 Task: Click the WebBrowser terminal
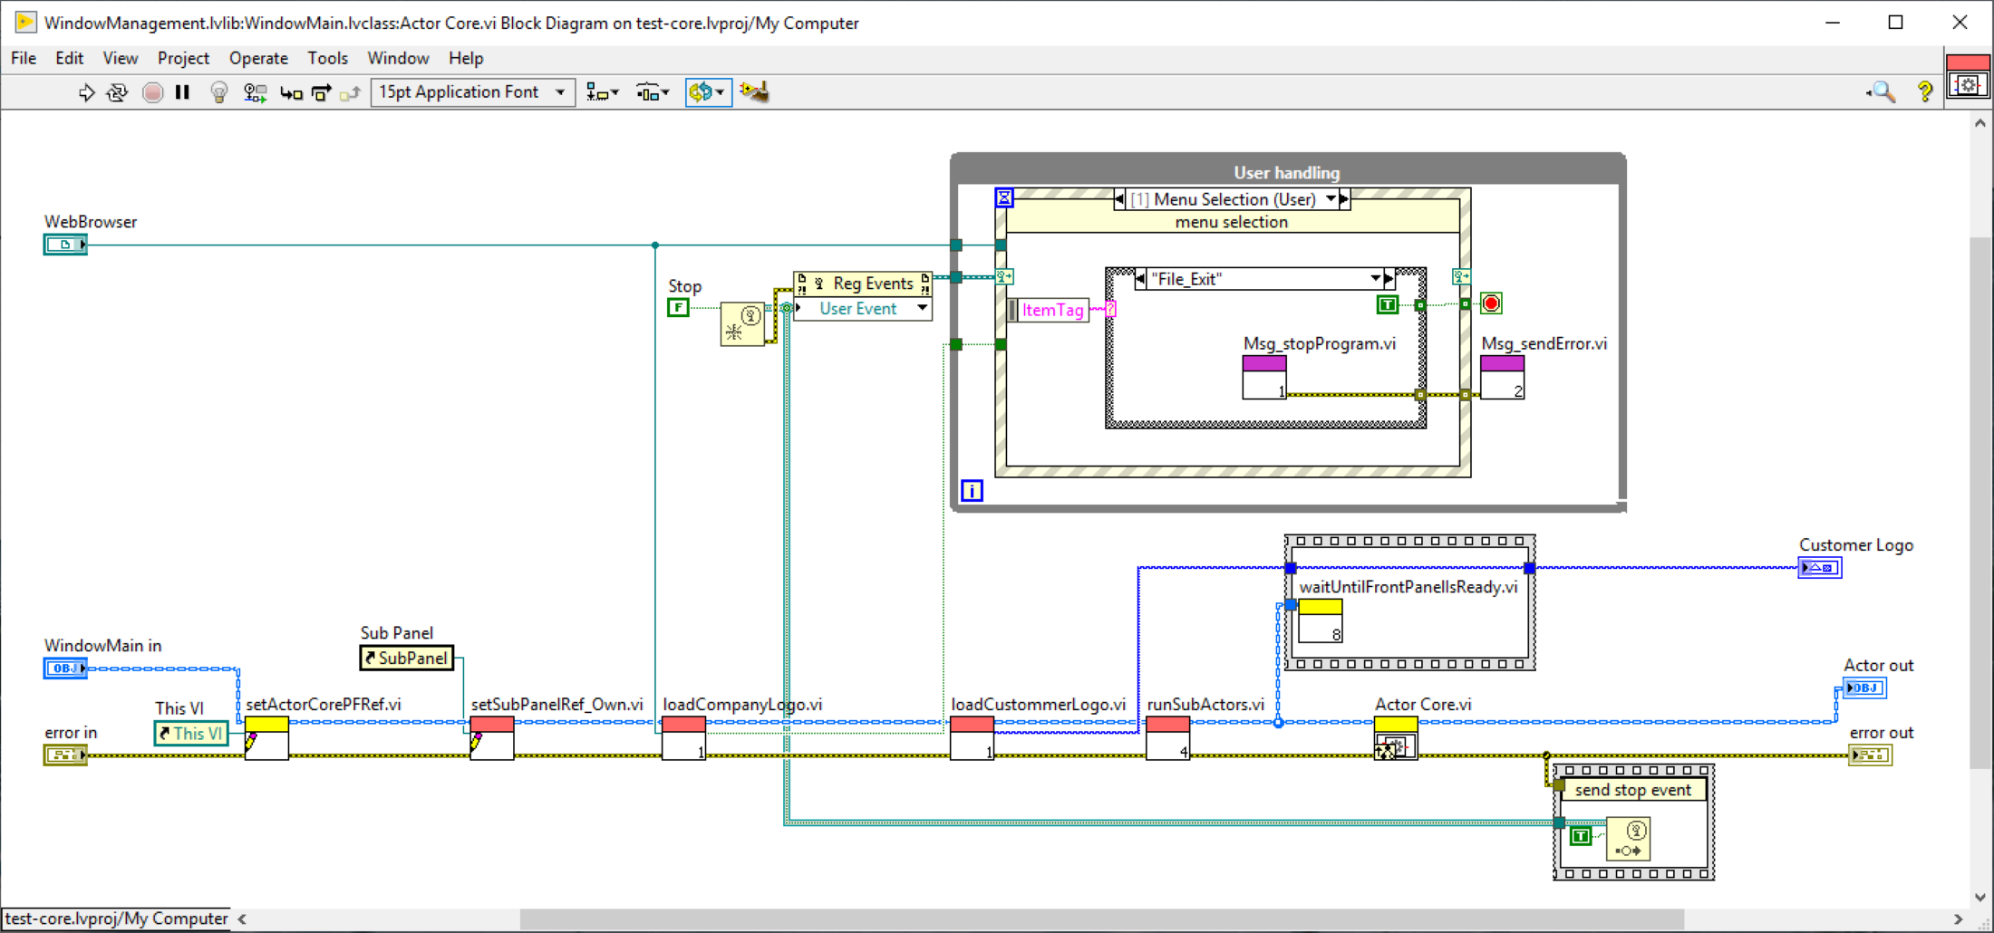point(65,245)
